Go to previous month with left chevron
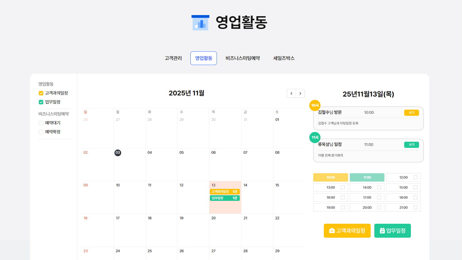 click(x=291, y=93)
